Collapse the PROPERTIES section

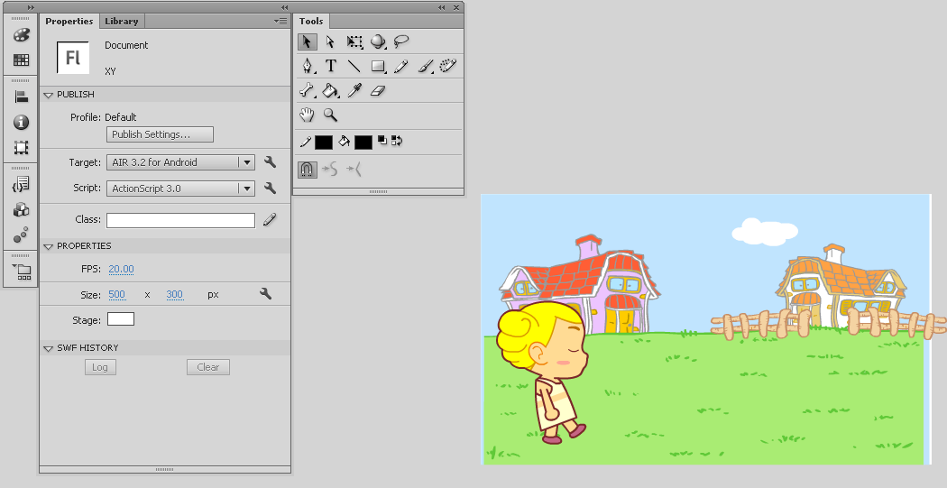coord(49,246)
